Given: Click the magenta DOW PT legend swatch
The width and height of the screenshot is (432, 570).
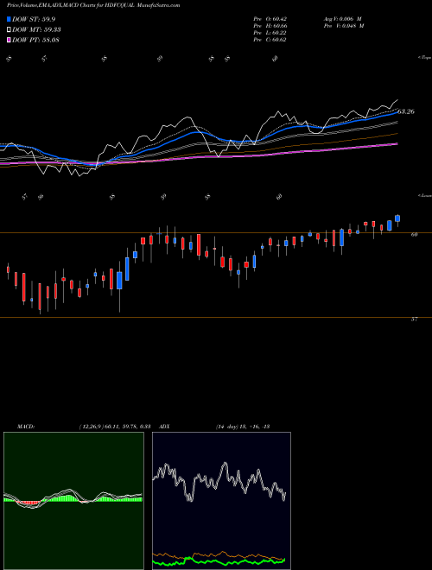Looking at the screenshot, I should [9, 40].
